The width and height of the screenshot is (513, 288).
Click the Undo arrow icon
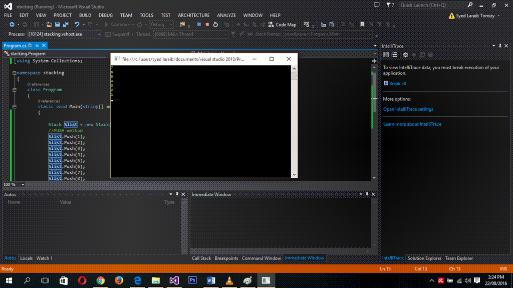tap(77, 24)
